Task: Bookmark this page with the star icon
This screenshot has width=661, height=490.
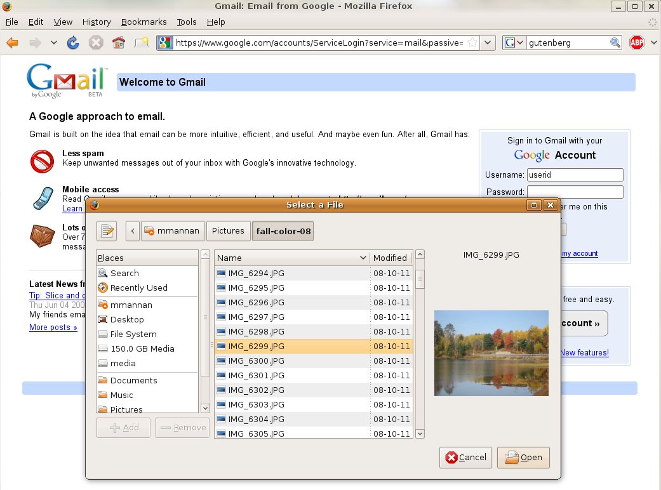Action: point(472,43)
